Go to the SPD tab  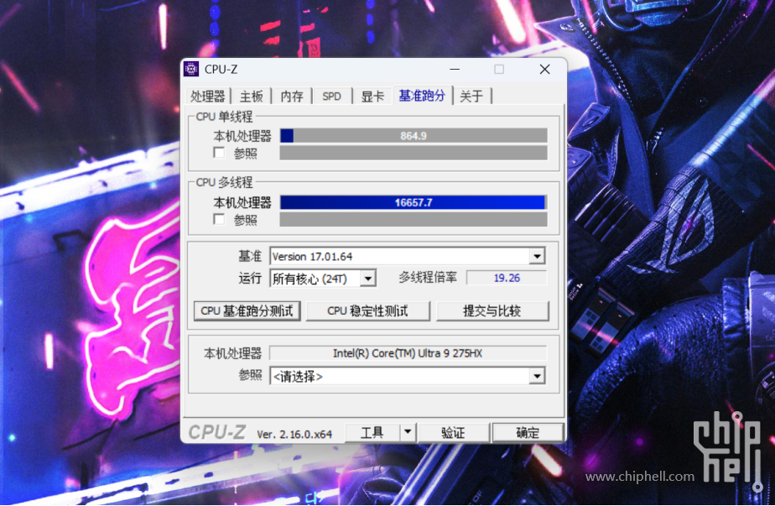331,96
